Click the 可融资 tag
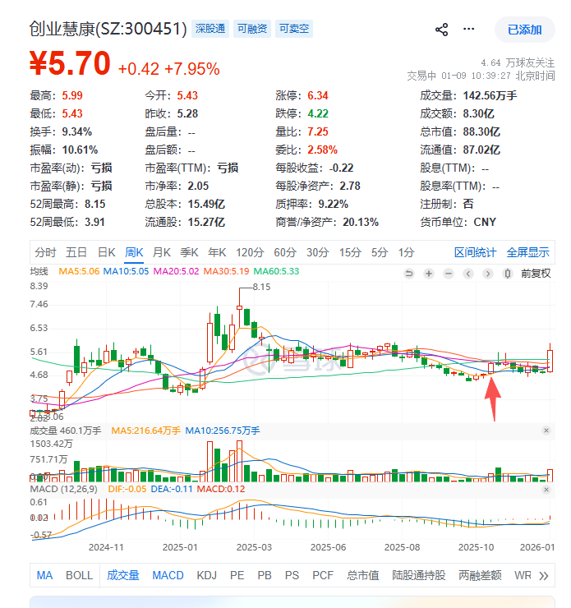 click(252, 29)
